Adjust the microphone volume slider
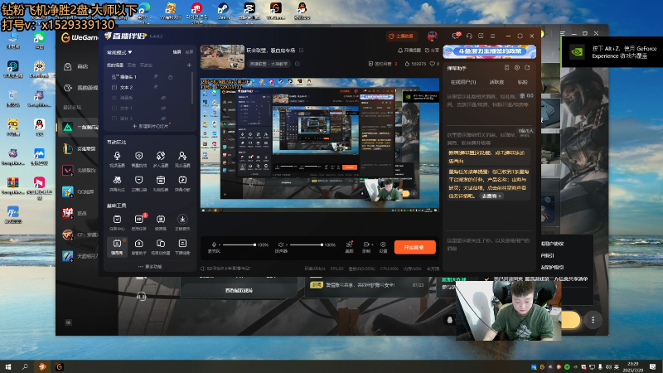The width and height of the screenshot is (663, 373). [x=240, y=245]
